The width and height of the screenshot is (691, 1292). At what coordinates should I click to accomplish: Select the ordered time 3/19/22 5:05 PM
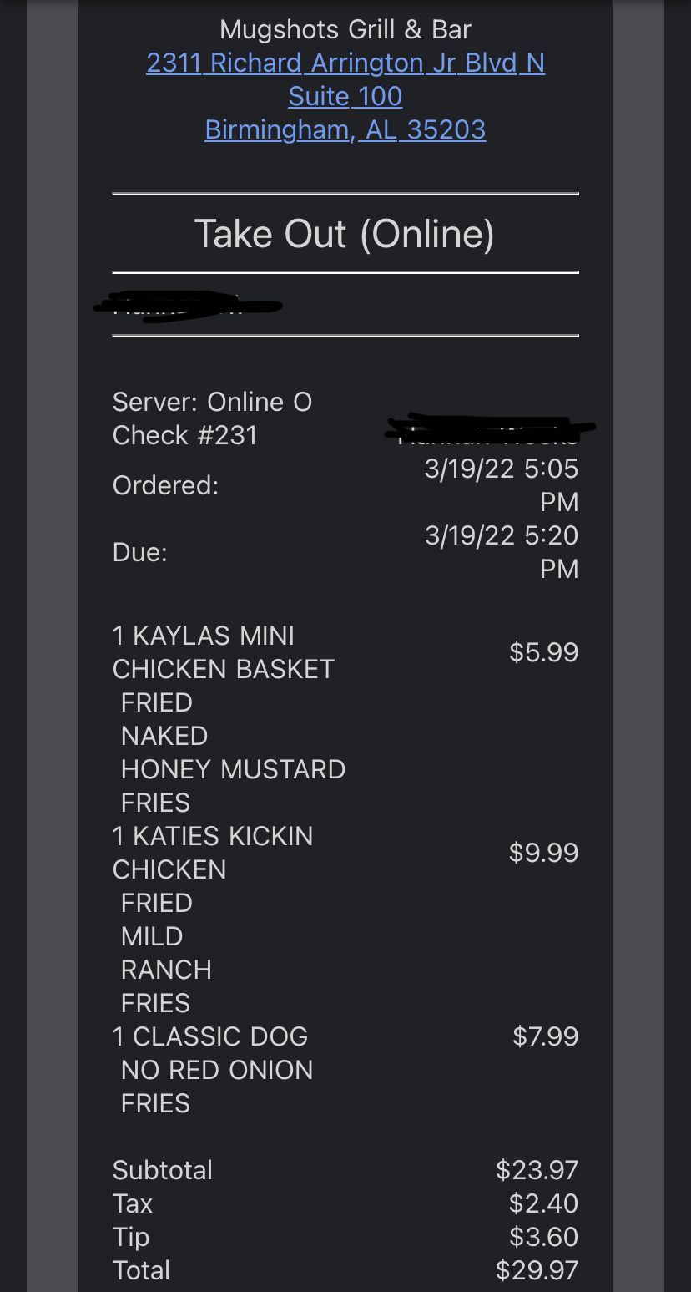(x=501, y=484)
